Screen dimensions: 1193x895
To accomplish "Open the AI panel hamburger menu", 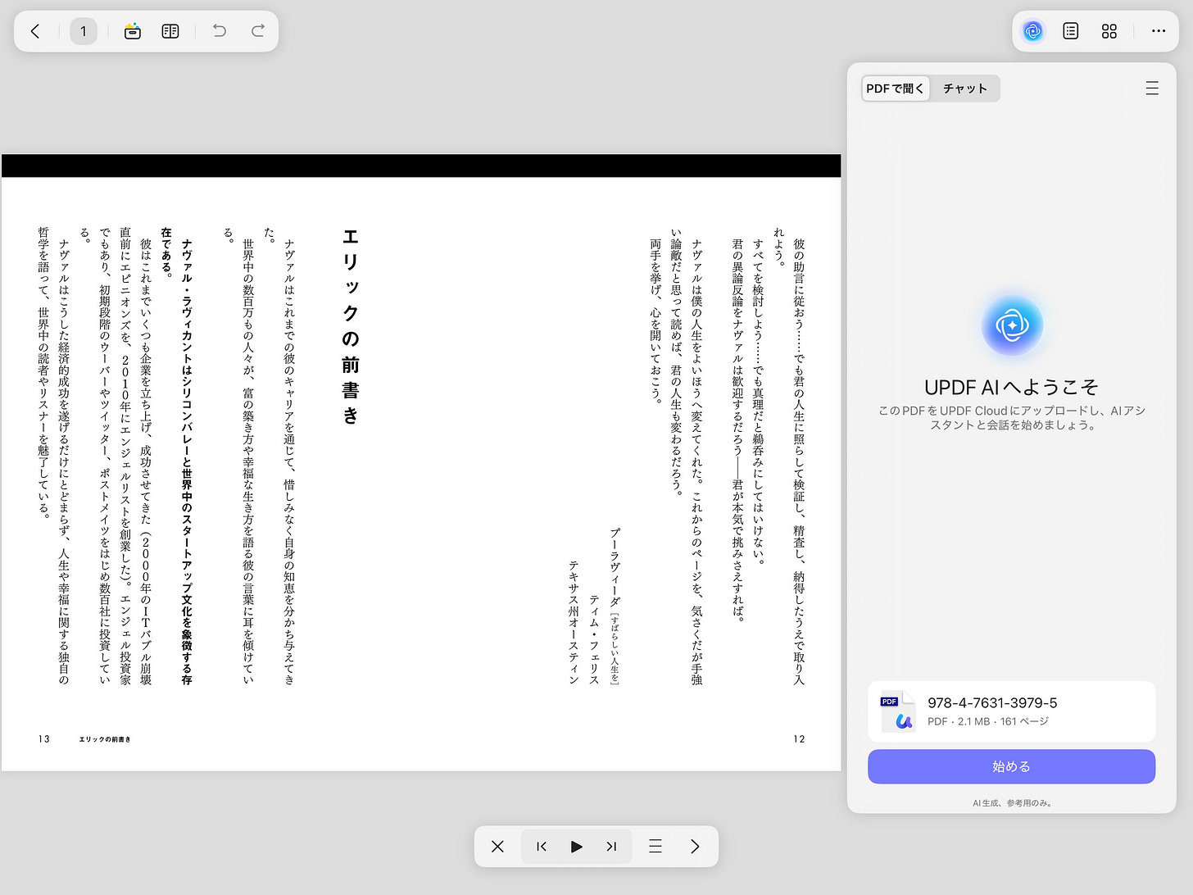I will pyautogui.click(x=1152, y=88).
